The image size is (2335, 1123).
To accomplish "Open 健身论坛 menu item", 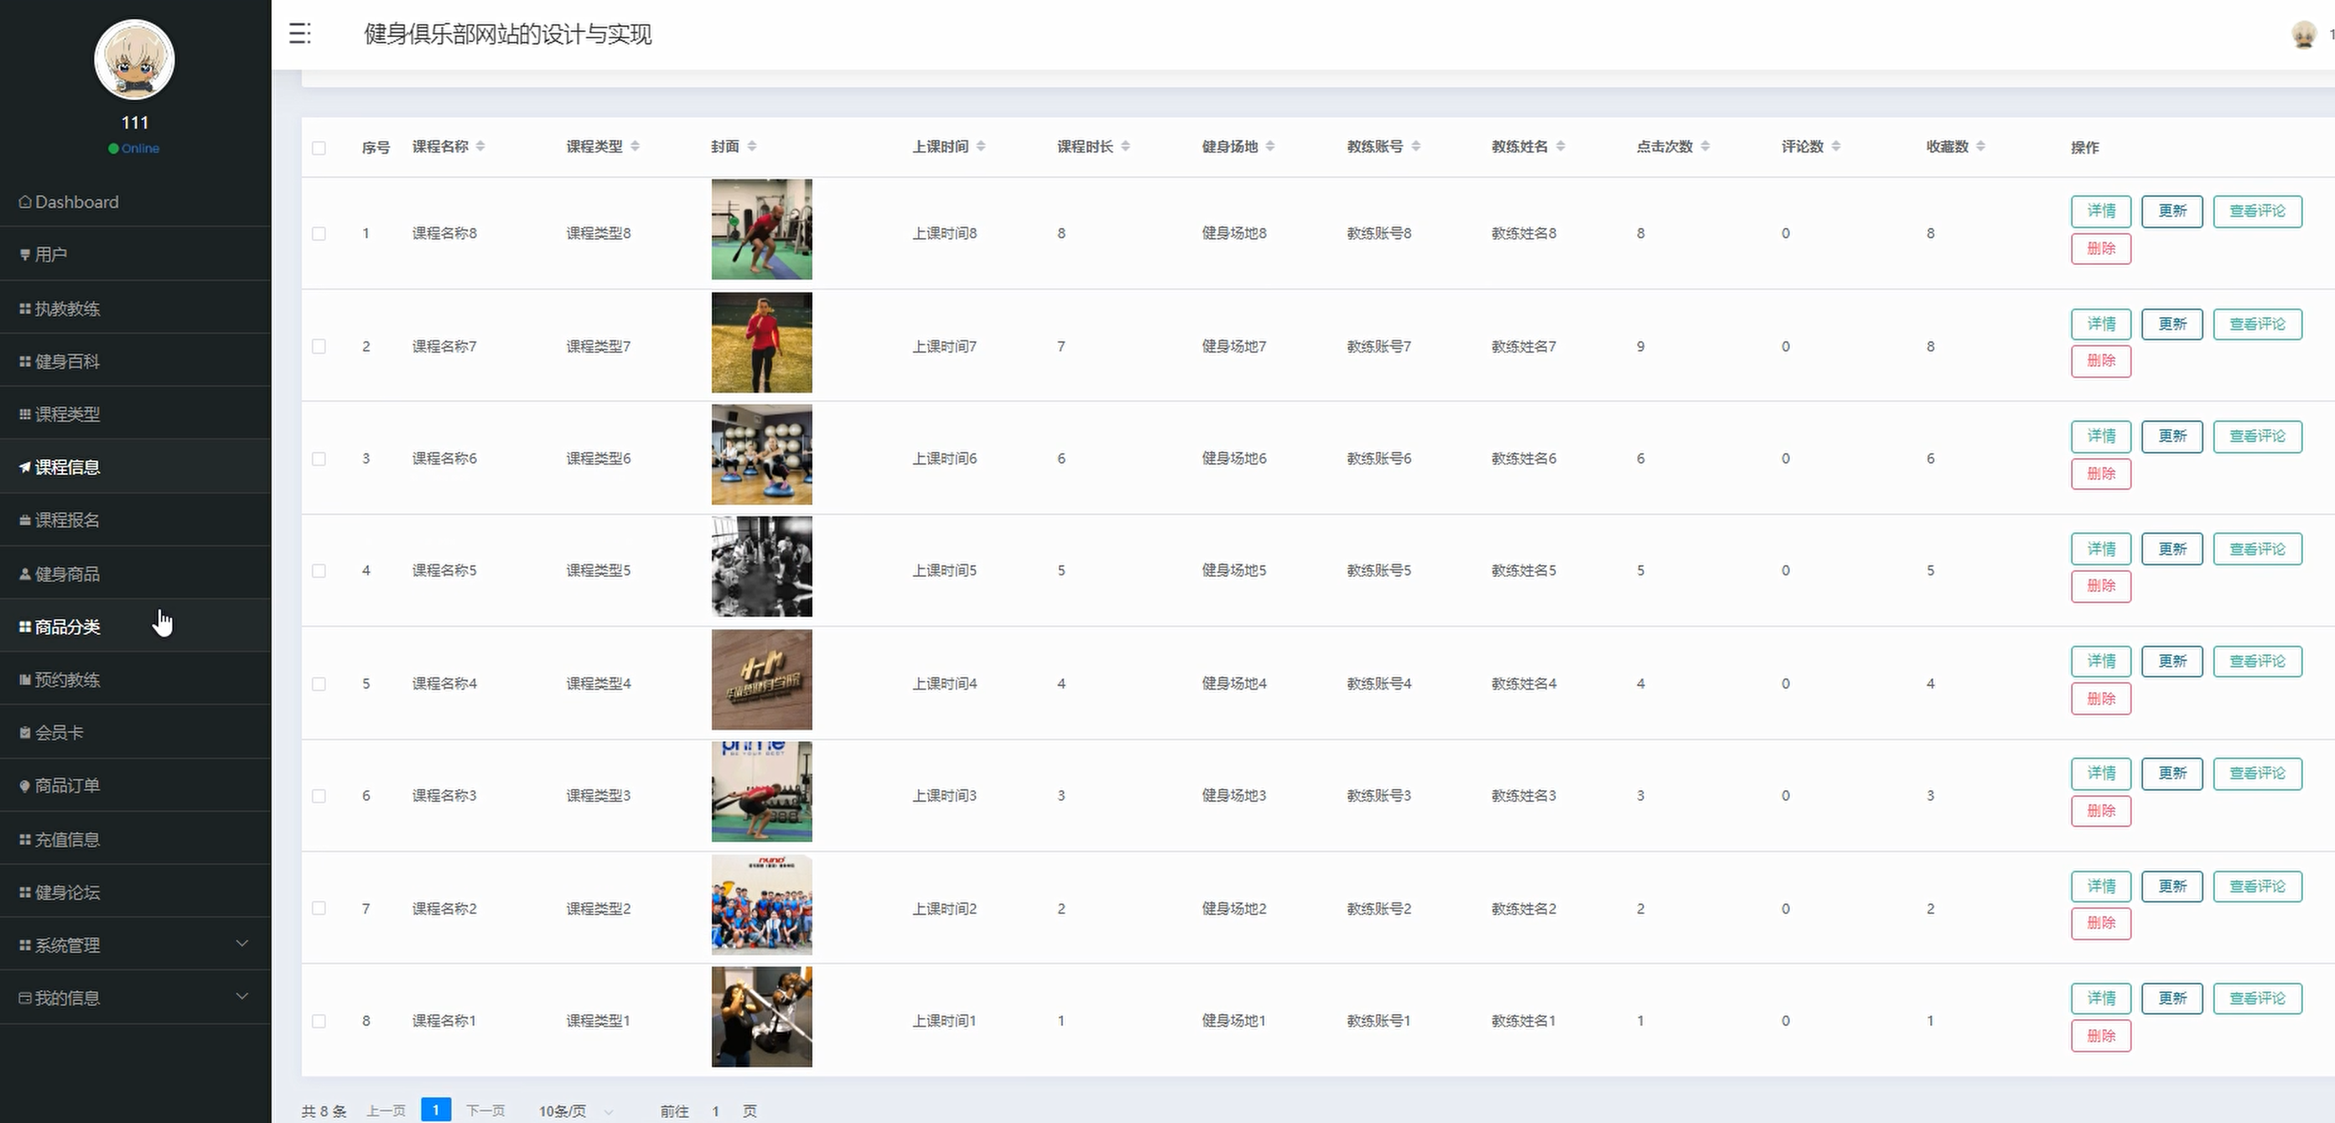I will point(135,892).
